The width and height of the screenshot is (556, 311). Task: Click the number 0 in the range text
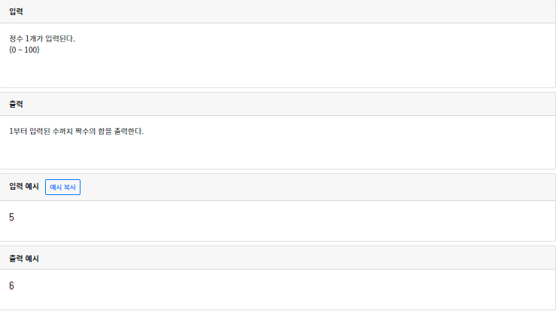(14, 50)
